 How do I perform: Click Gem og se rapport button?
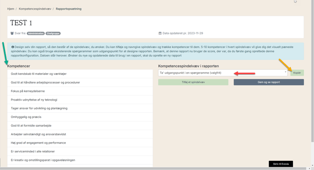tap(269, 82)
